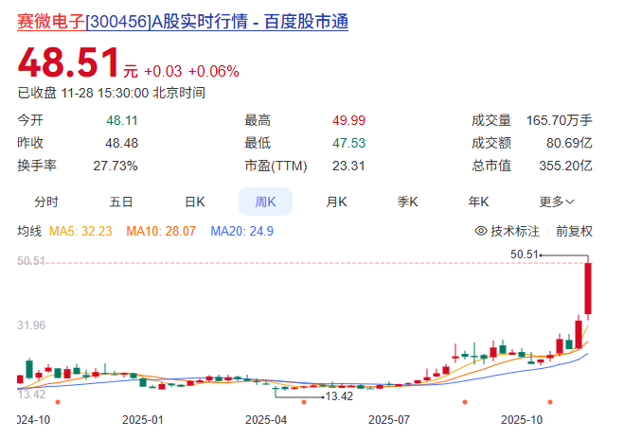Select the 五日 chart tab
The width and height of the screenshot is (624, 439).
click(x=121, y=202)
